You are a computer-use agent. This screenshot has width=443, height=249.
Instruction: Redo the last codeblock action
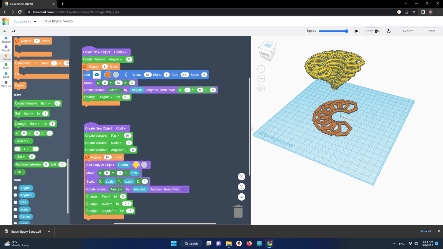coord(14,31)
